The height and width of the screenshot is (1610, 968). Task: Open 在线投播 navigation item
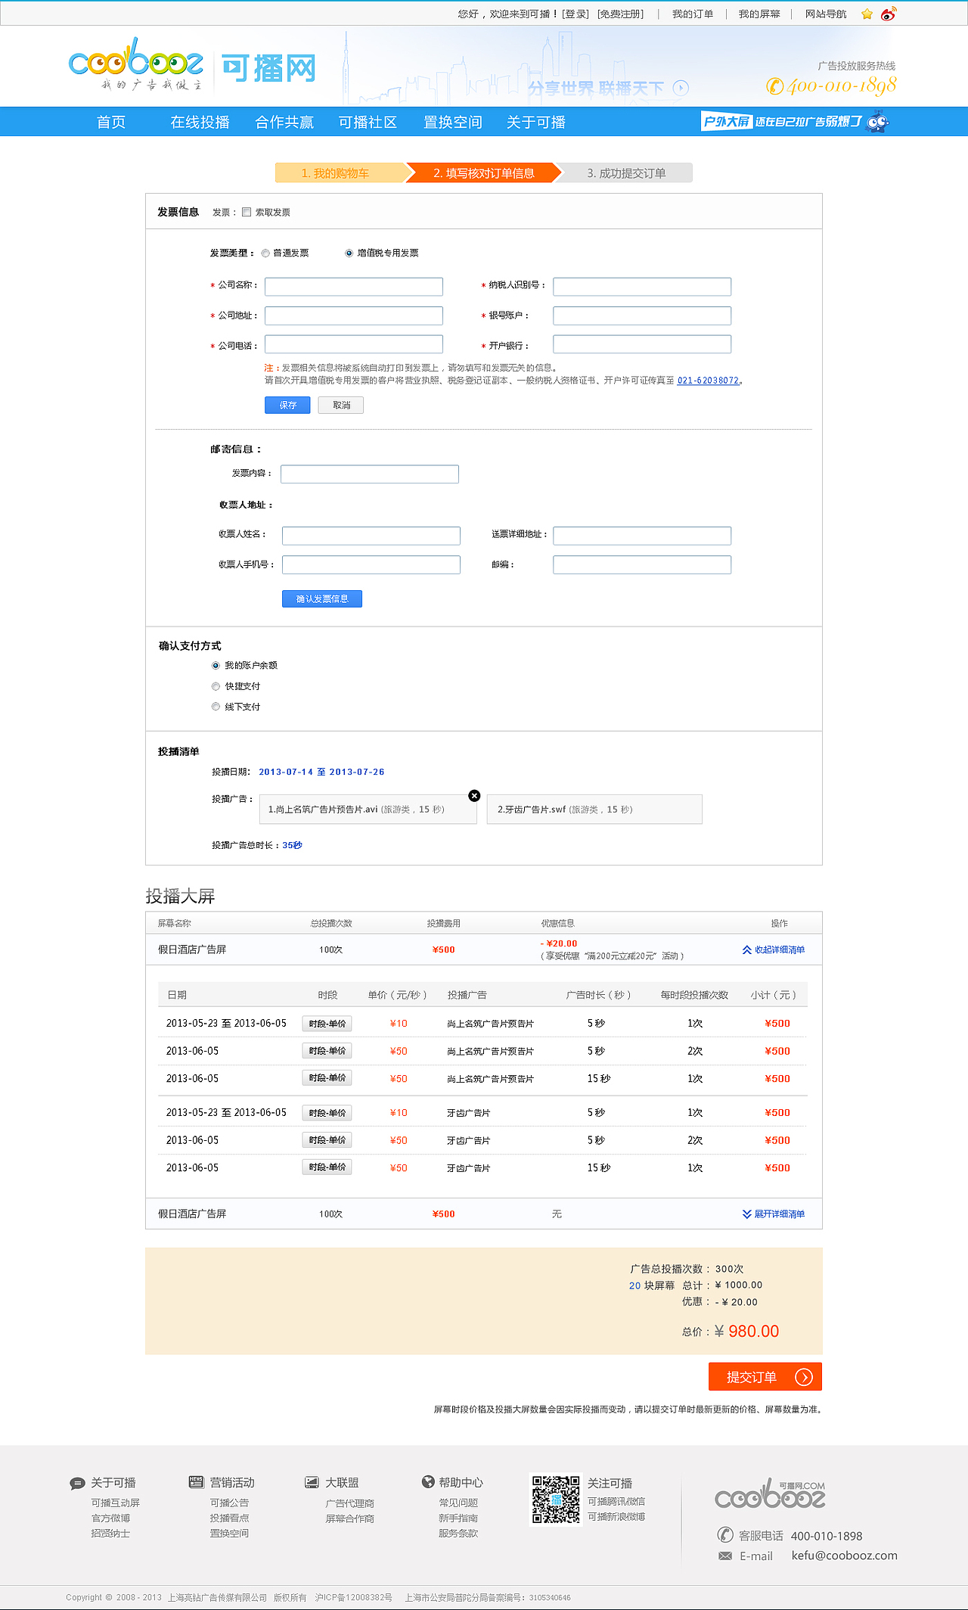tap(200, 122)
